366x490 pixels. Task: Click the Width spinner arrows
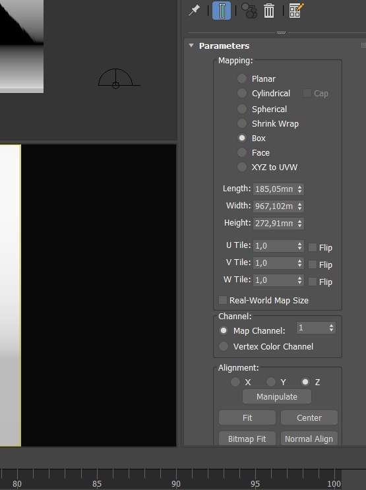[300, 206]
